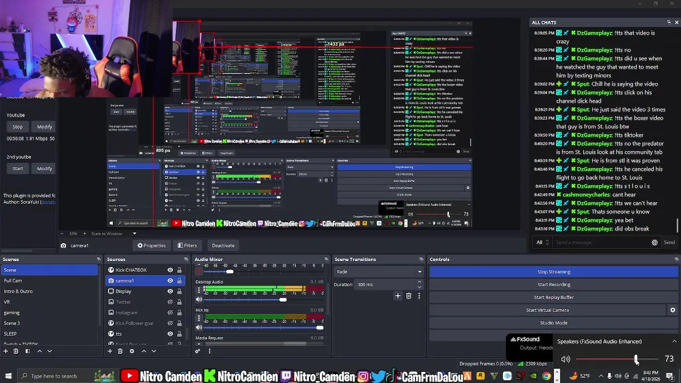
Task: Add a new source with the plus icon
Action: click(110, 351)
